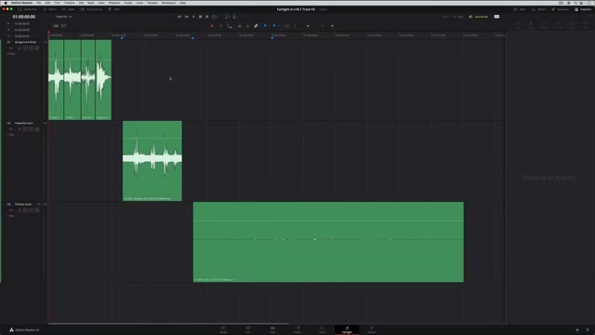Click the DIM button beside volume slider
This screenshot has width=595, height=335.
coord(496,17)
